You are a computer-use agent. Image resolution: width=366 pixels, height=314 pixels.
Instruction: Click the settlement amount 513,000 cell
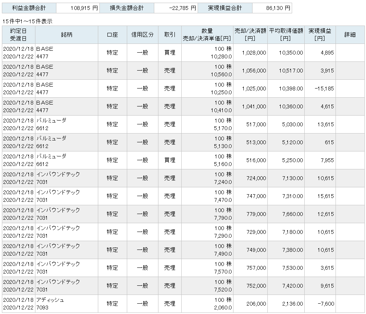tap(250, 142)
